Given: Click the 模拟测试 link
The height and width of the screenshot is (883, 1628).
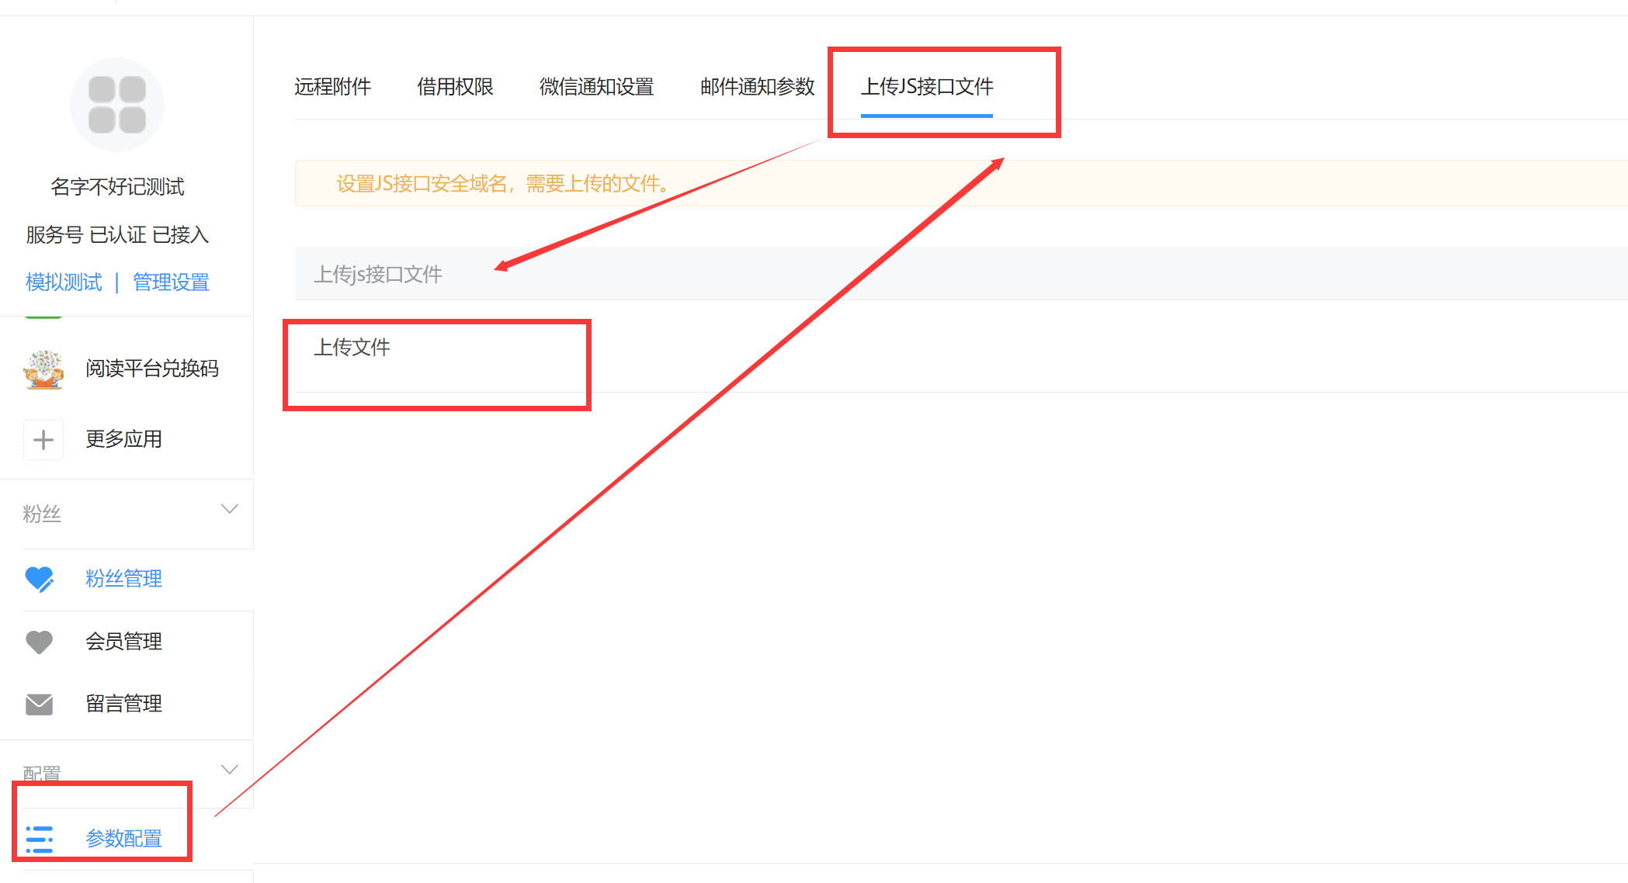Looking at the screenshot, I should coord(64,282).
